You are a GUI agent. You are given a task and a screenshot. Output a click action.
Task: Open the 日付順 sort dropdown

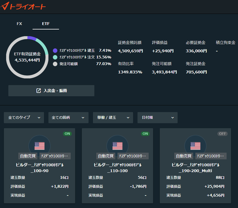(x=158, y=117)
